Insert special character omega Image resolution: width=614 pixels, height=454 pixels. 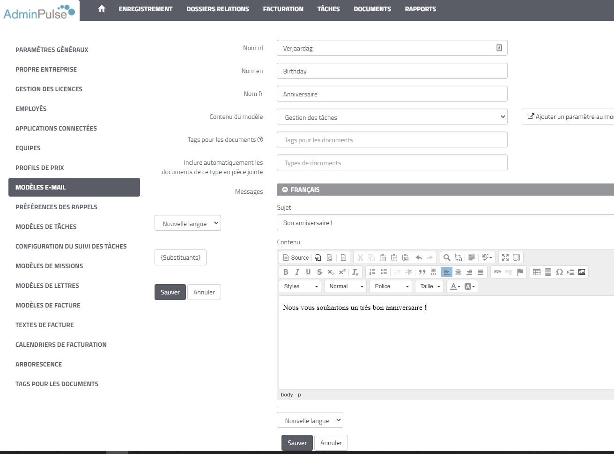(x=559, y=272)
